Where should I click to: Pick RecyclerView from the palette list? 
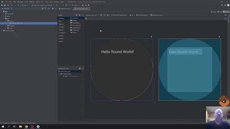[75, 25]
